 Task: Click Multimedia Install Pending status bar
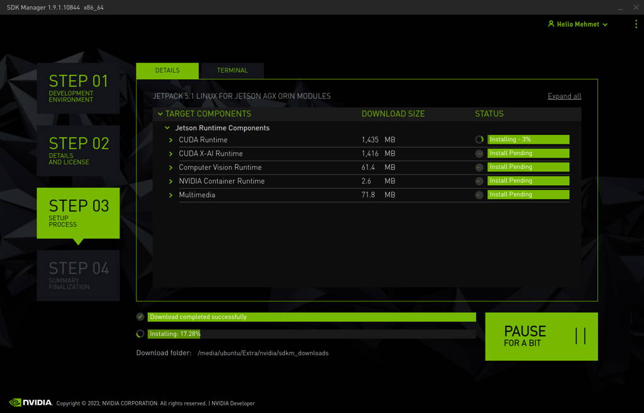(x=528, y=195)
